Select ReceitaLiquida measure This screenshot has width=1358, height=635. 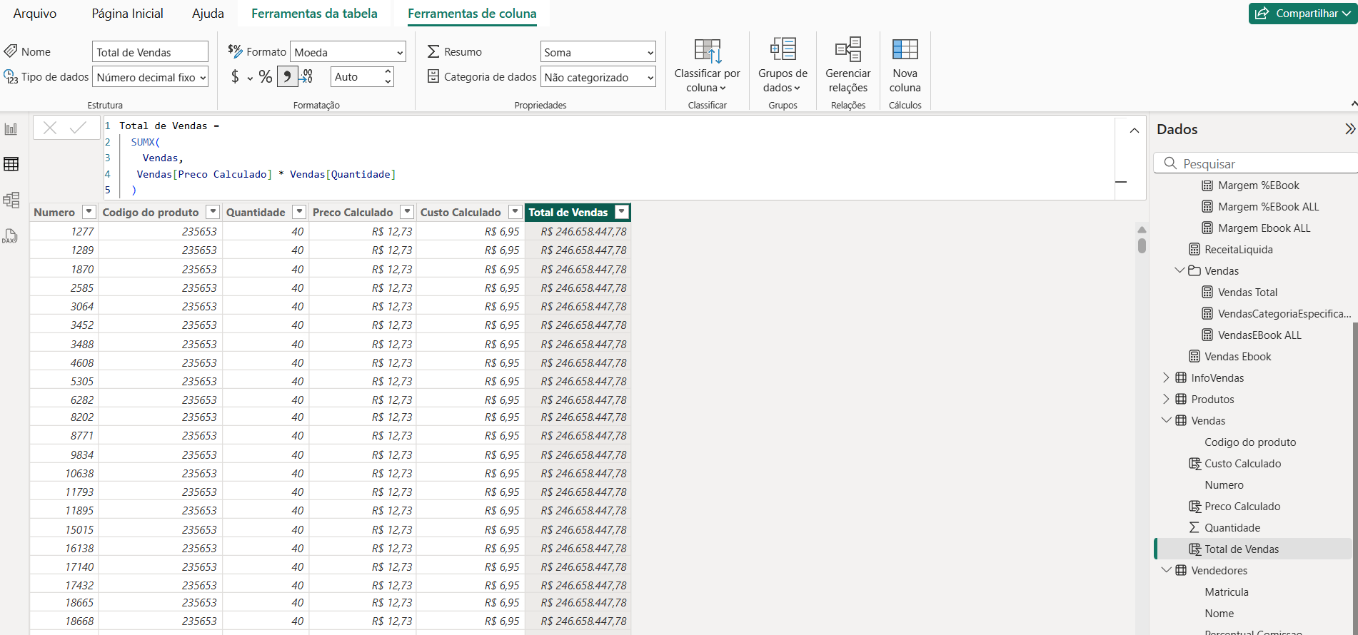(x=1238, y=250)
